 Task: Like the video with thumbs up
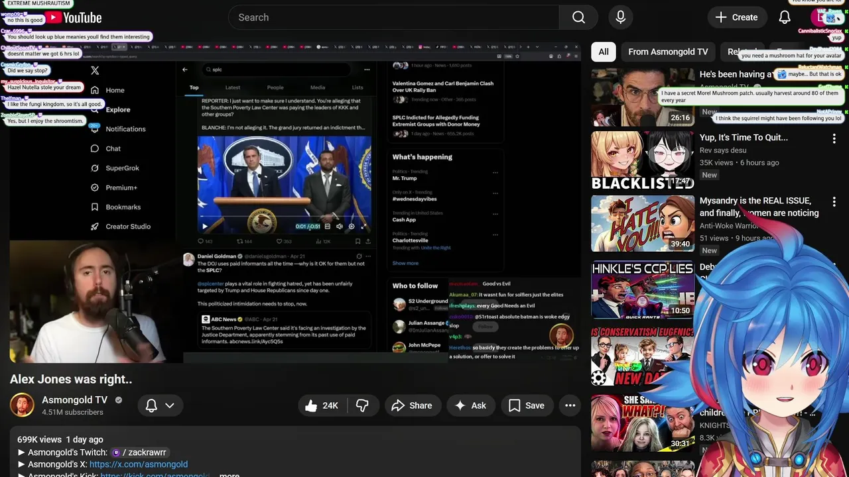click(322, 405)
